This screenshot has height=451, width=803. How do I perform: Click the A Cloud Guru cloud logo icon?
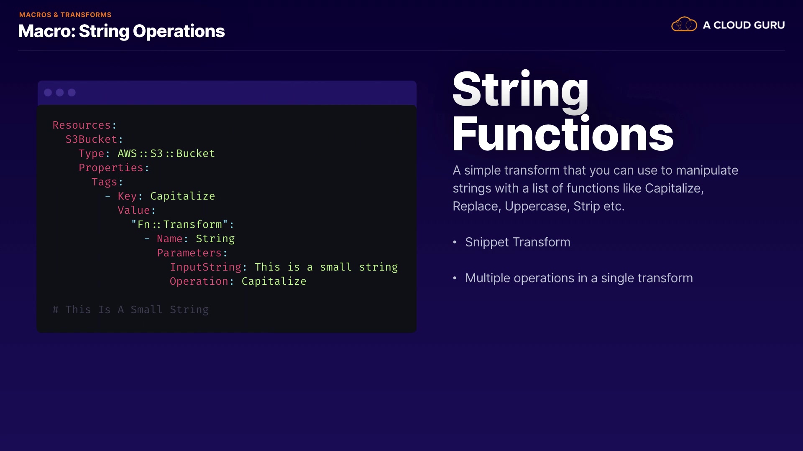click(x=684, y=25)
